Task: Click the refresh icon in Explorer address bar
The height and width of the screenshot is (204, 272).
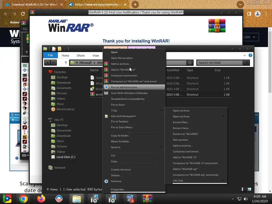Action: click(x=190, y=63)
